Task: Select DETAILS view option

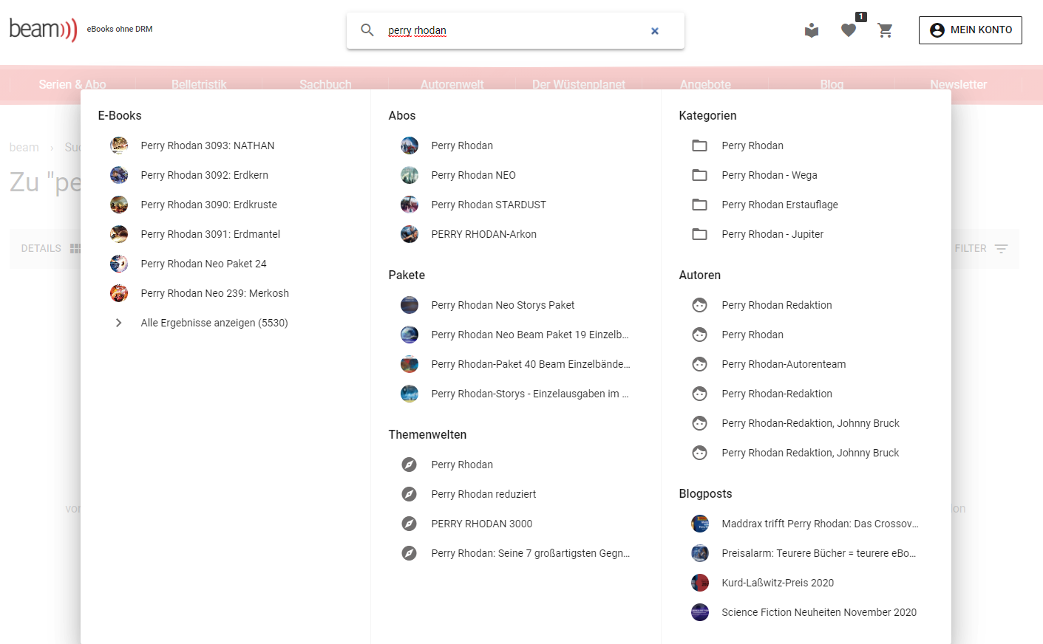Action: tap(41, 248)
